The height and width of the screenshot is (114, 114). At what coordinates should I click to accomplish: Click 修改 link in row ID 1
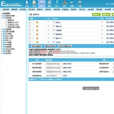[108, 22]
